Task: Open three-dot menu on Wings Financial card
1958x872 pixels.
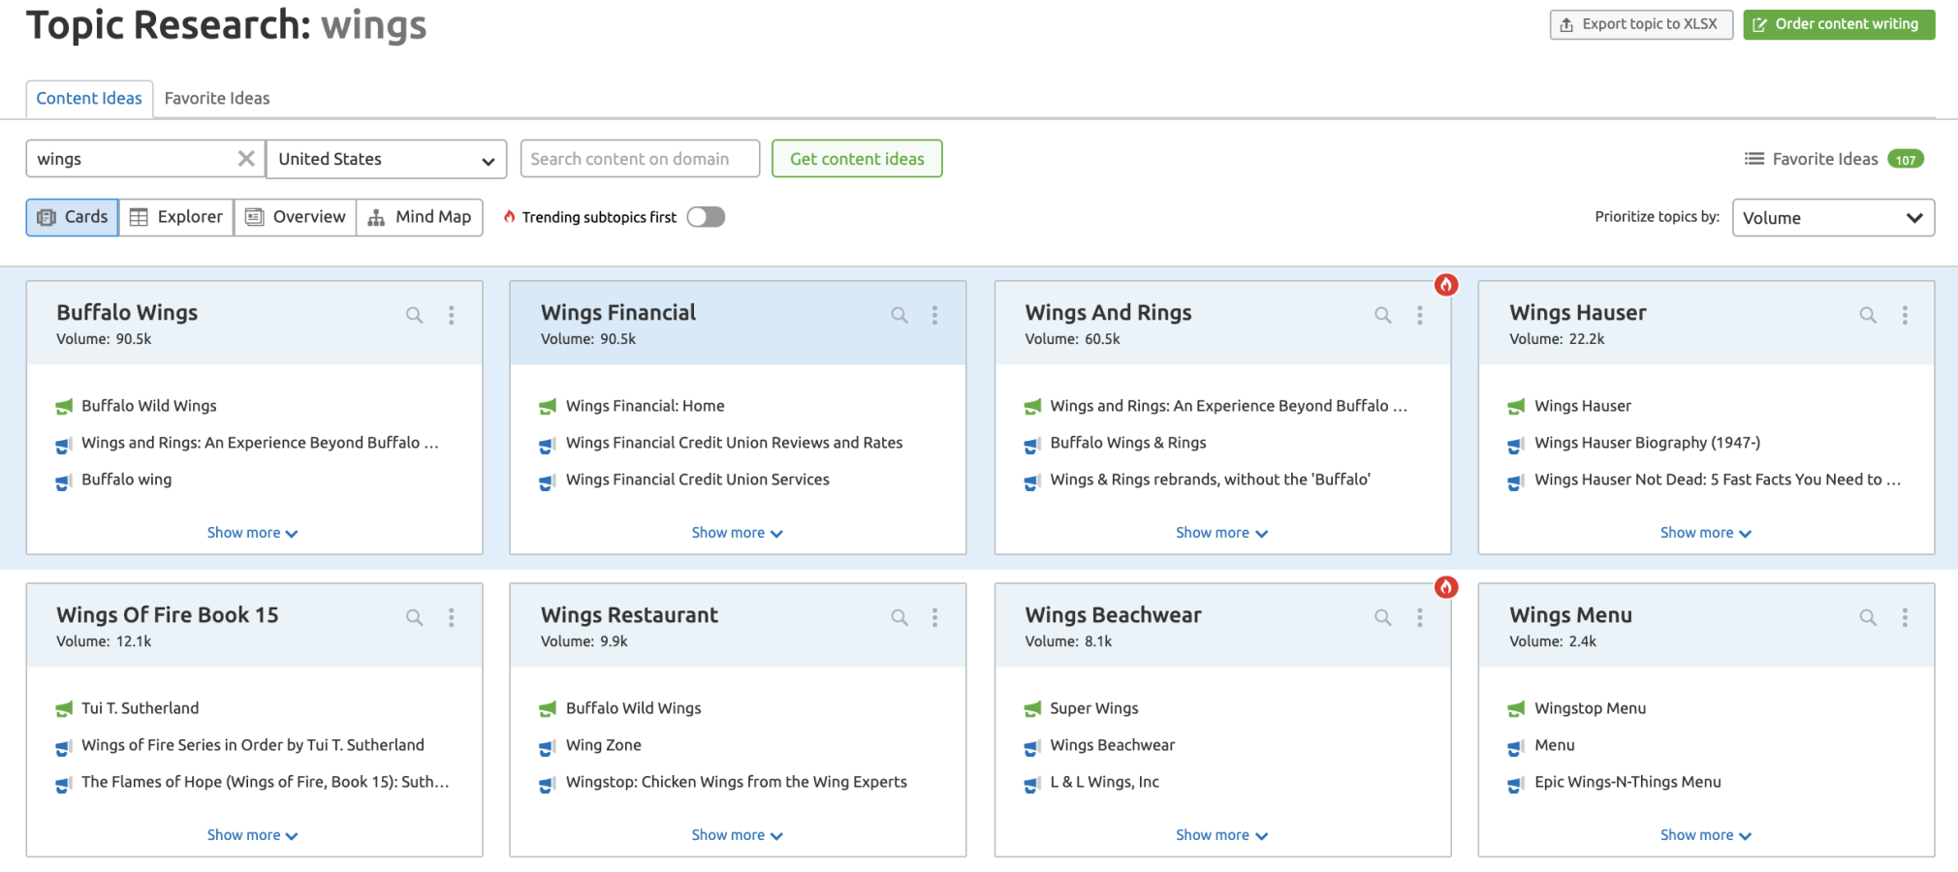Action: click(934, 315)
